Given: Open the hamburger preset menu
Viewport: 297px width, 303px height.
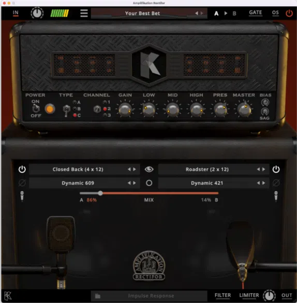Looking at the screenshot, I should 84,13.
